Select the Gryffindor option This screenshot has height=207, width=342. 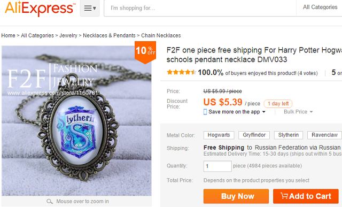coord(254,135)
